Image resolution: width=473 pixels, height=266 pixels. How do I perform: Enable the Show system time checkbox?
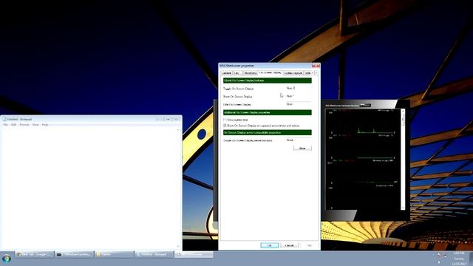click(x=225, y=120)
